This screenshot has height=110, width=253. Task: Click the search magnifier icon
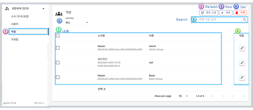(x=244, y=20)
